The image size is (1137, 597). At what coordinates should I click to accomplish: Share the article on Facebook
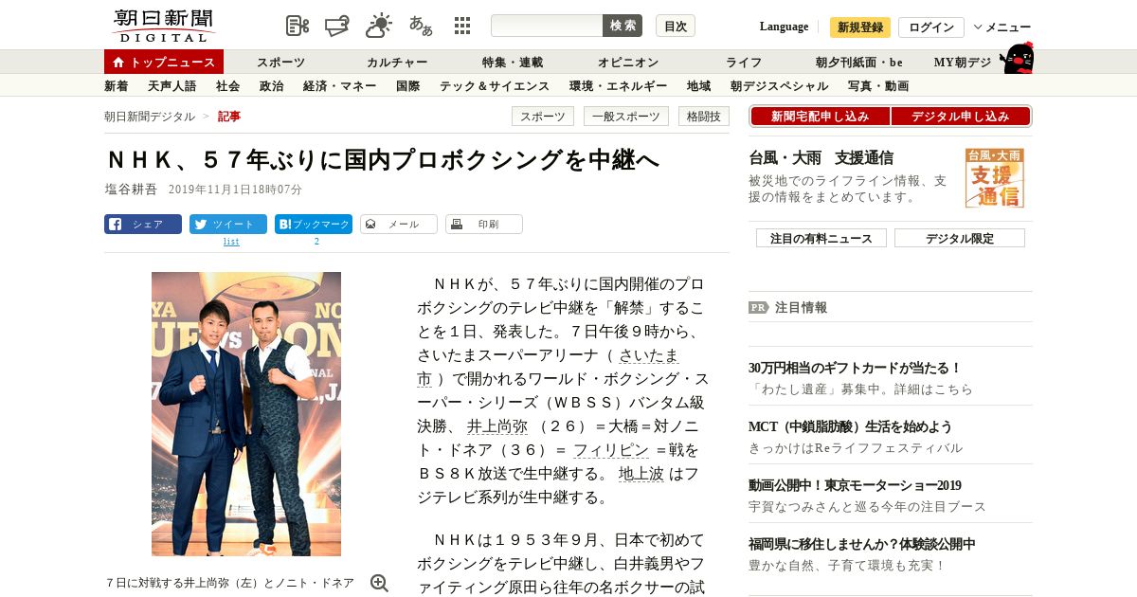point(143,225)
